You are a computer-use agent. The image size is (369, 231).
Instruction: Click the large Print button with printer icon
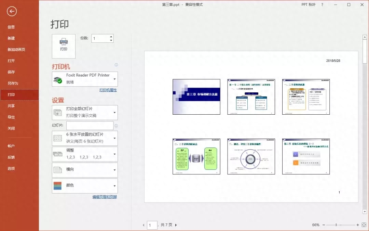coord(64,46)
